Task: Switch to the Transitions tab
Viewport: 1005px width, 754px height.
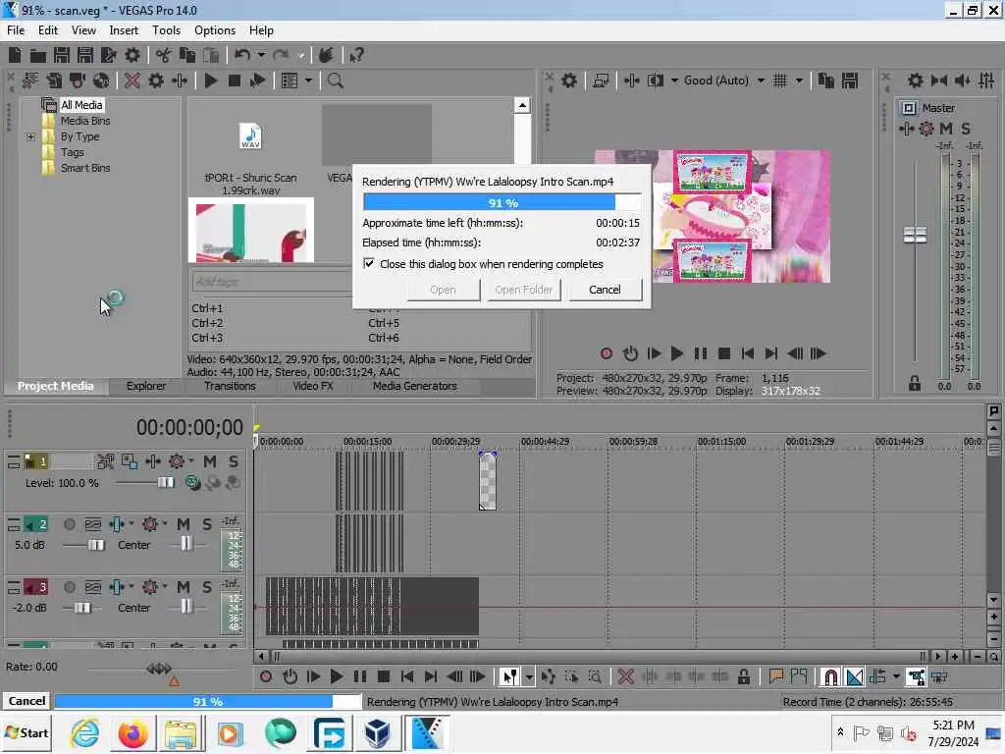Action: pos(230,386)
